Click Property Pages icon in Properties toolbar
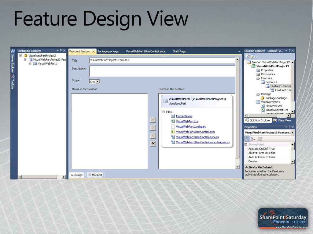The image size is (313, 234). click(x=260, y=139)
